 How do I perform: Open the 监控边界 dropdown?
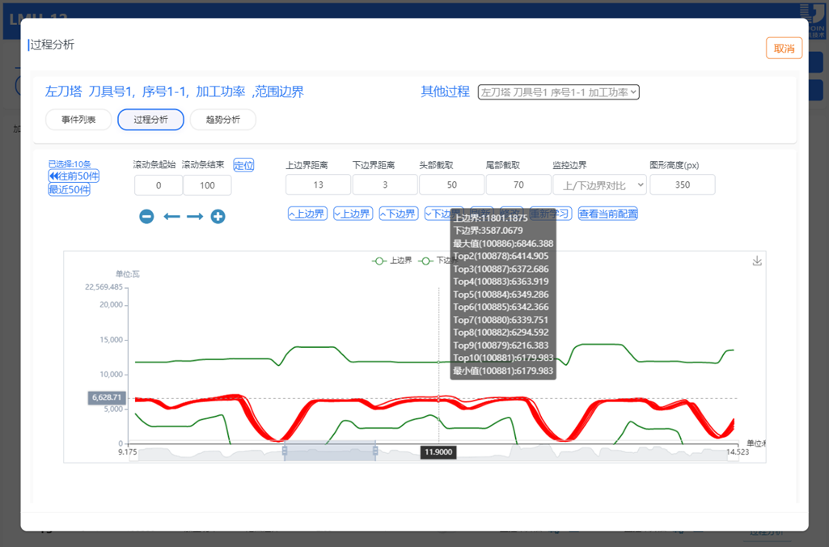[x=599, y=185]
